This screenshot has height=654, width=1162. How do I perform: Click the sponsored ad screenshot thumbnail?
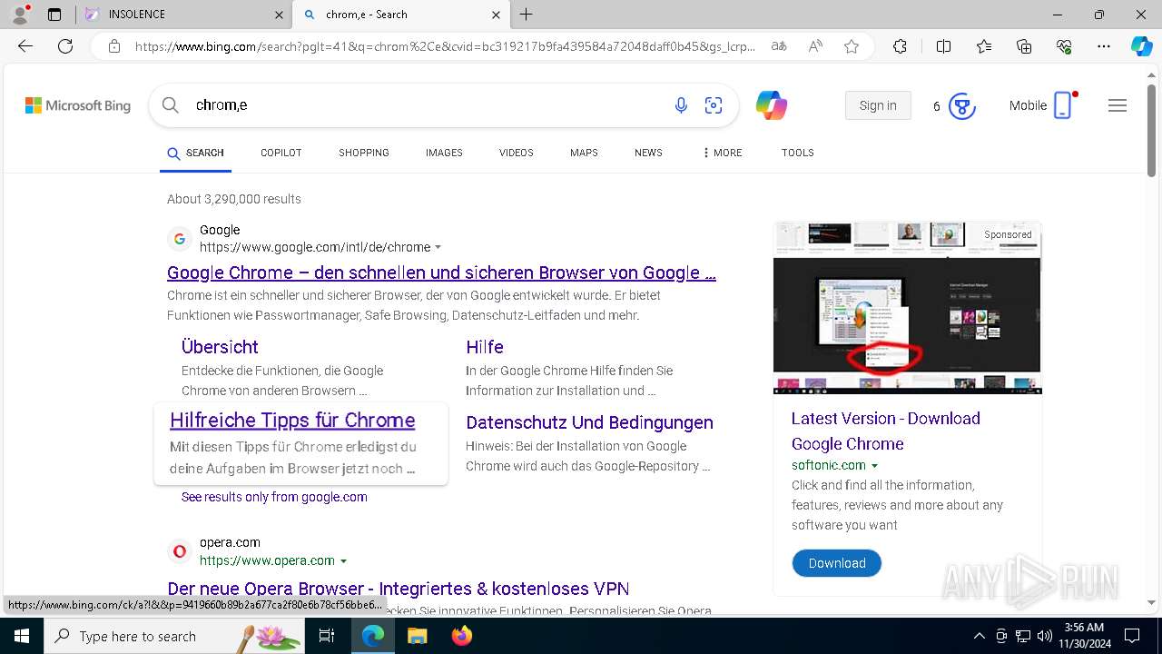(907, 308)
